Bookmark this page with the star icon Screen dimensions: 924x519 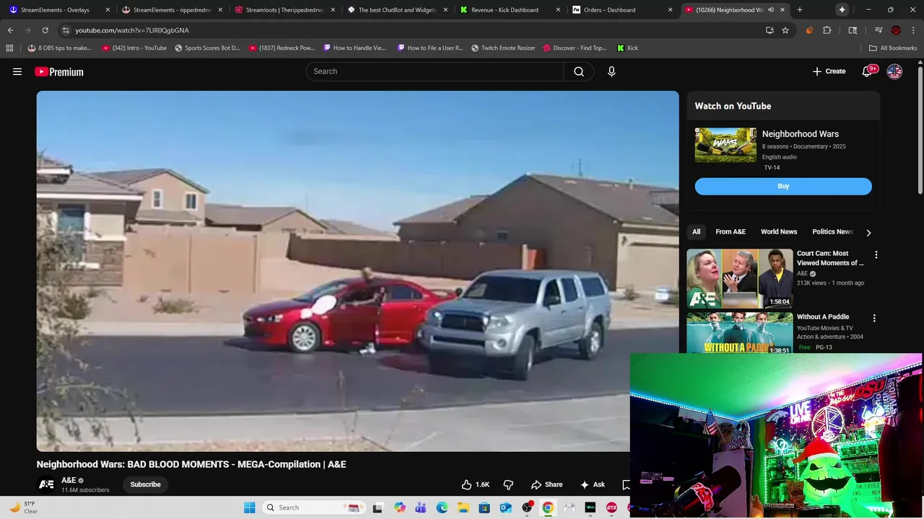[785, 30]
